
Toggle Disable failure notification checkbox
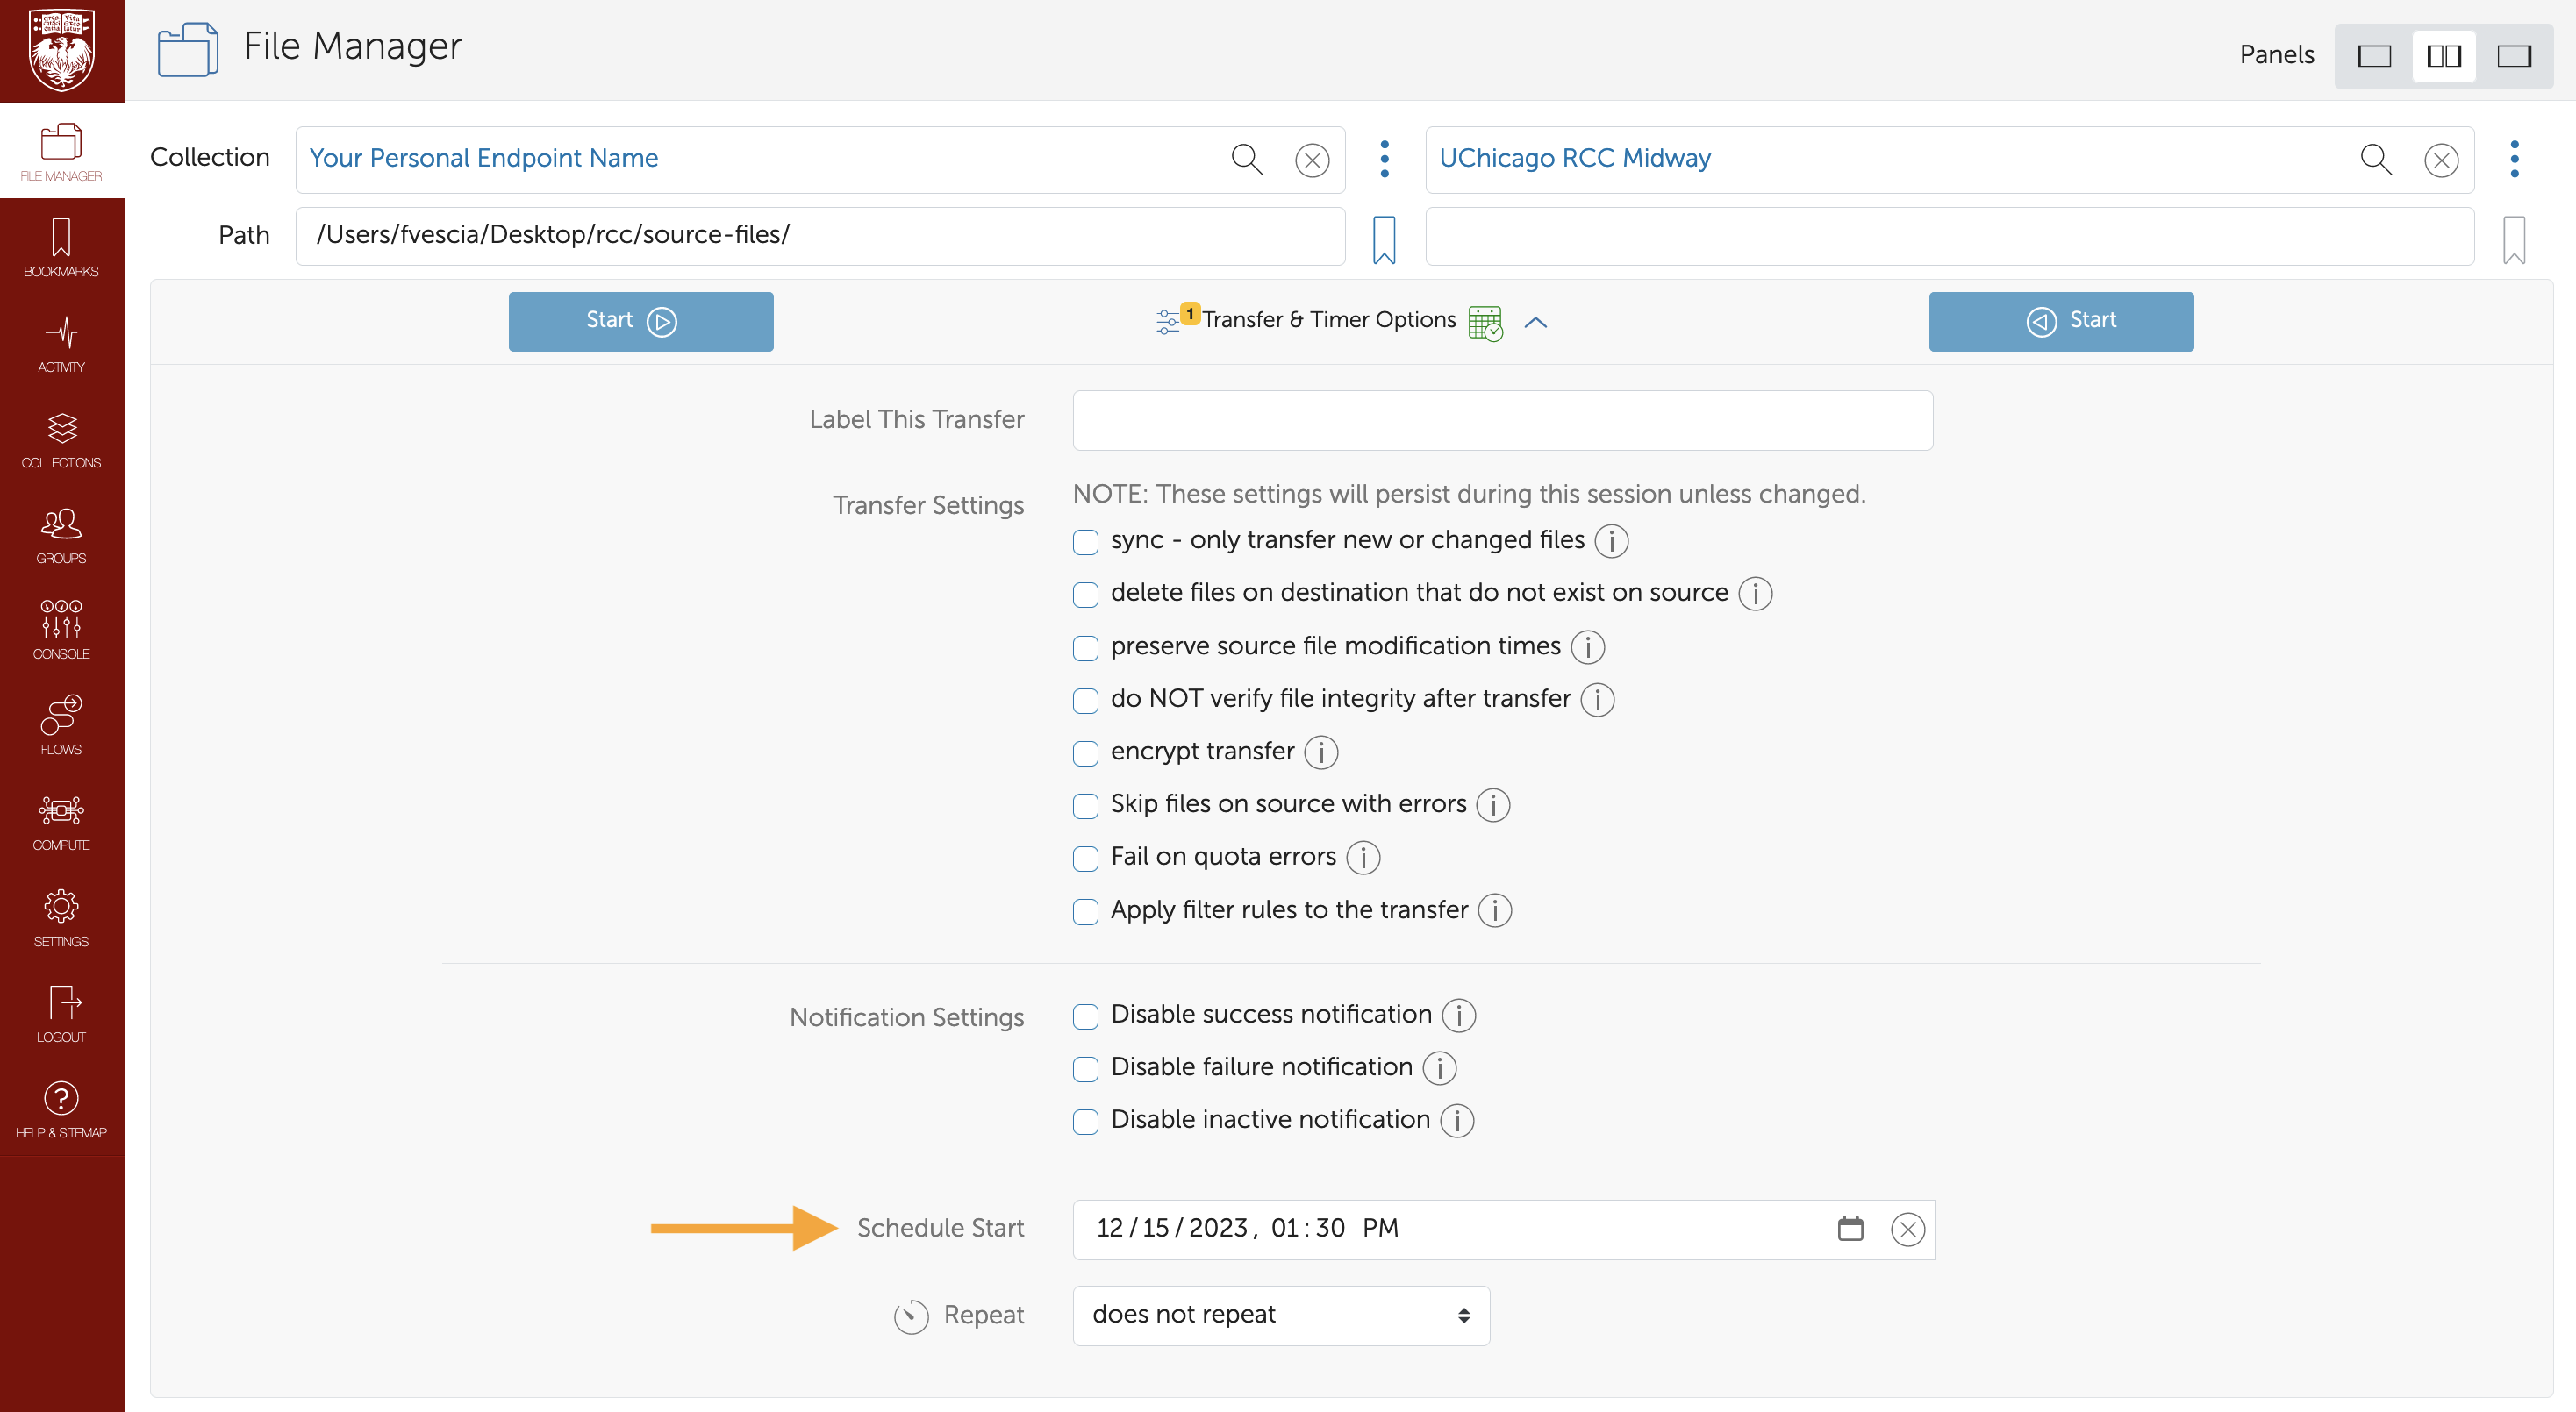point(1085,1068)
